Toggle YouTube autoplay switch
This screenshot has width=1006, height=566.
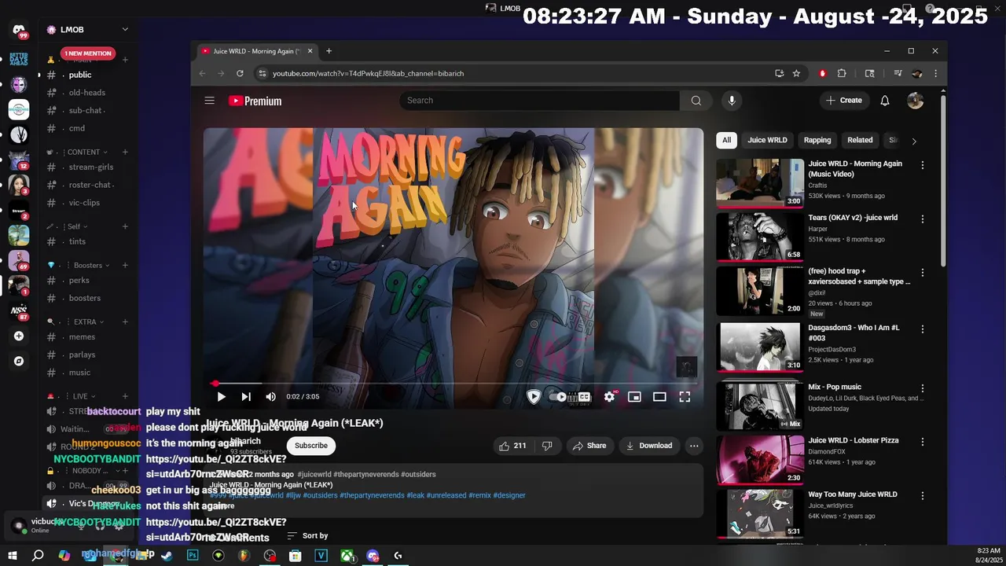pos(559,397)
